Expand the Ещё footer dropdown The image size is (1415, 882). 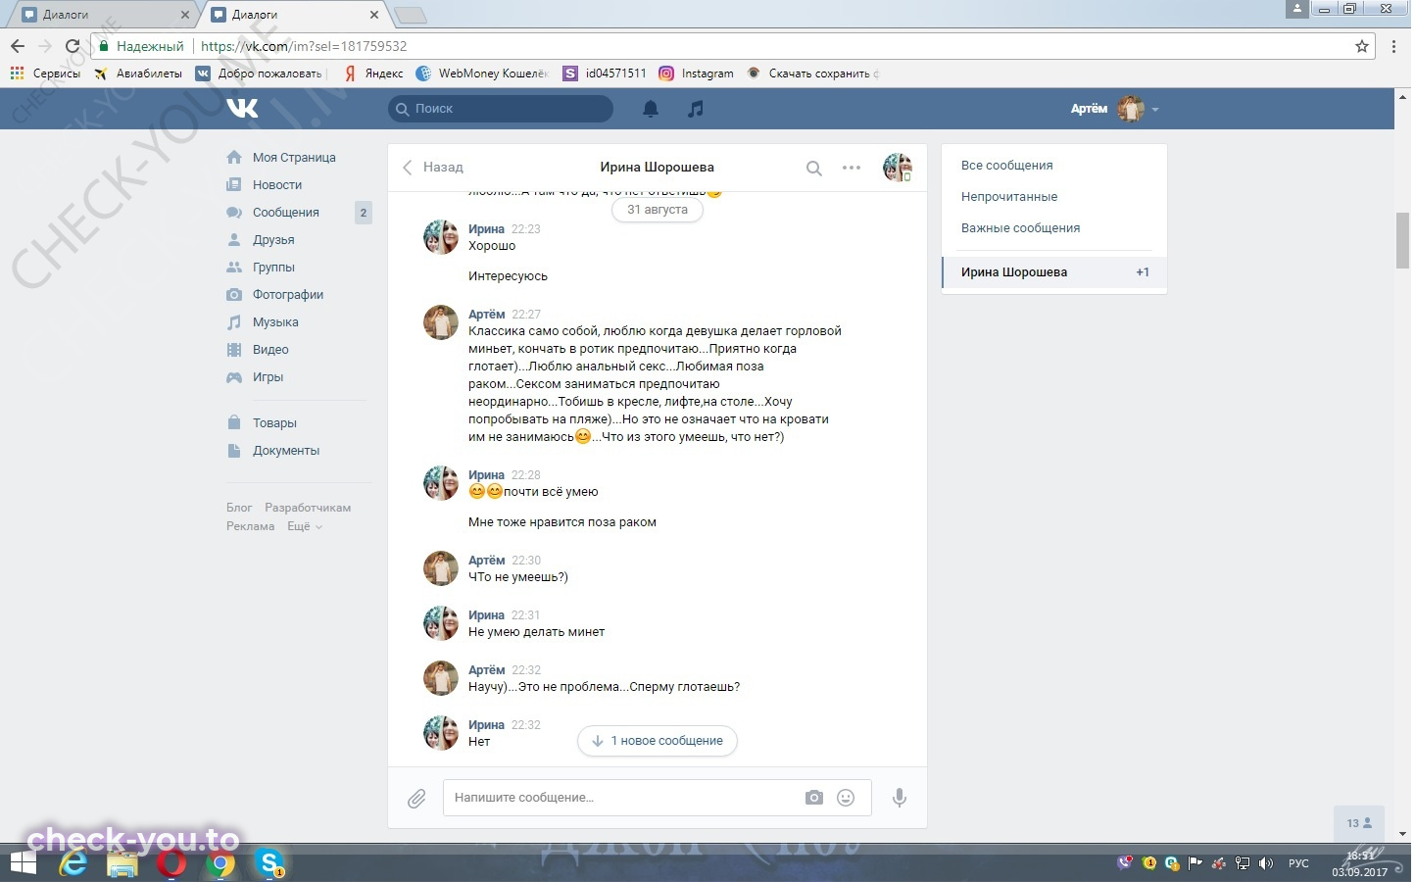point(304,526)
